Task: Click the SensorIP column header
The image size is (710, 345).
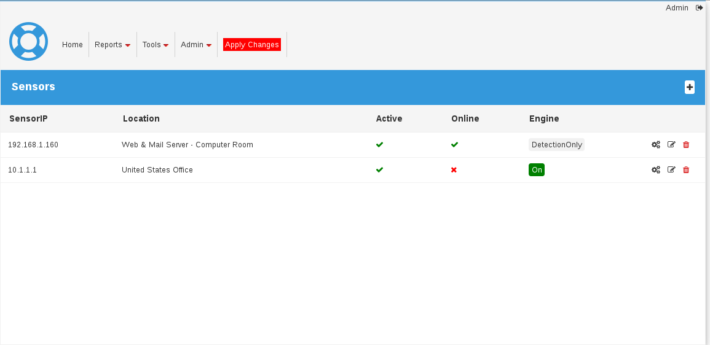Action: [28, 118]
